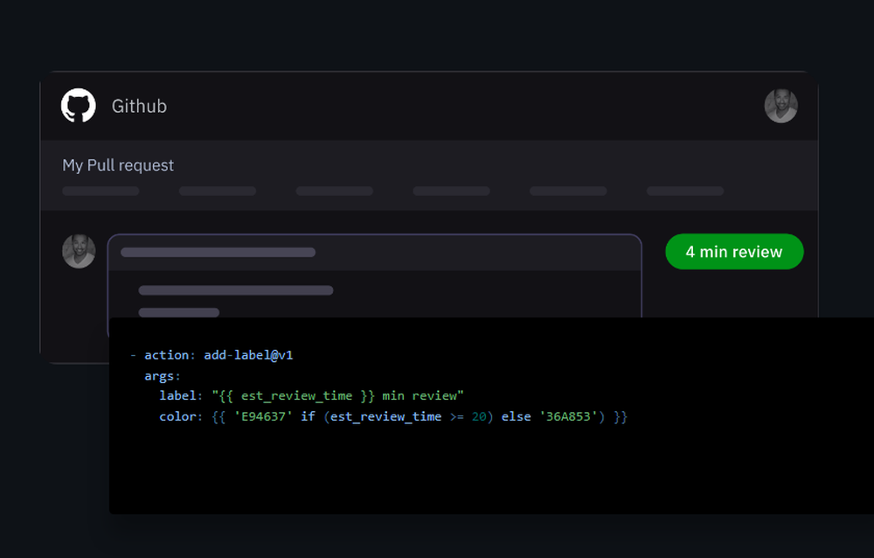
Task: Click the green "4 min review" label
Action: [733, 252]
